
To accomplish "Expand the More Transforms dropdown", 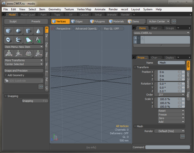I will point(24,60).
